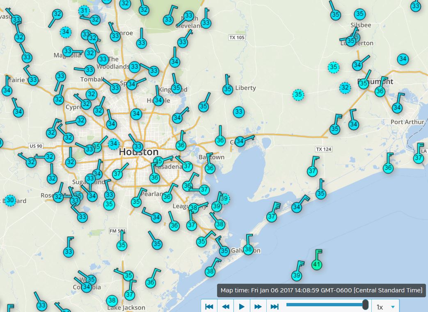Jump to the end of the timeline

[275, 306]
